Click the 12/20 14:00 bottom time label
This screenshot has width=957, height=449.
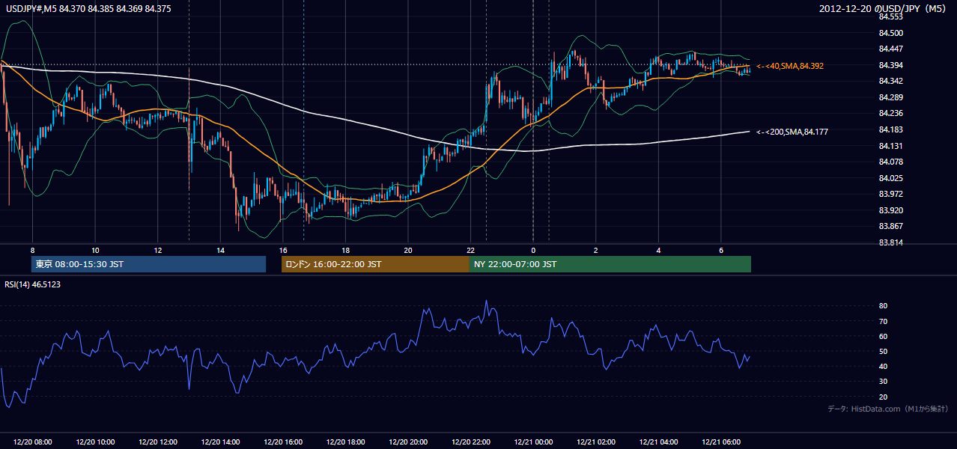click(220, 442)
